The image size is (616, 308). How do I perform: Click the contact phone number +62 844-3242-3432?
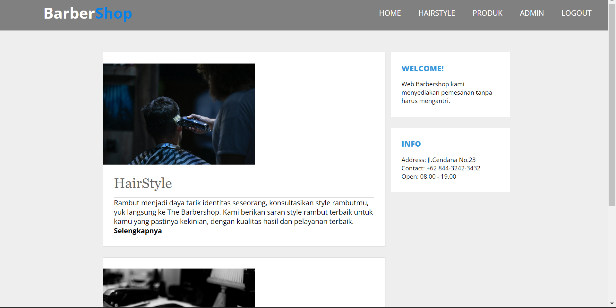point(453,168)
